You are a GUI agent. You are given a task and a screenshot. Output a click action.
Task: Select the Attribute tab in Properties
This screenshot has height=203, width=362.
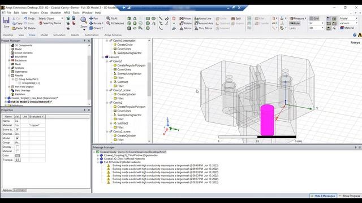pos(7,190)
